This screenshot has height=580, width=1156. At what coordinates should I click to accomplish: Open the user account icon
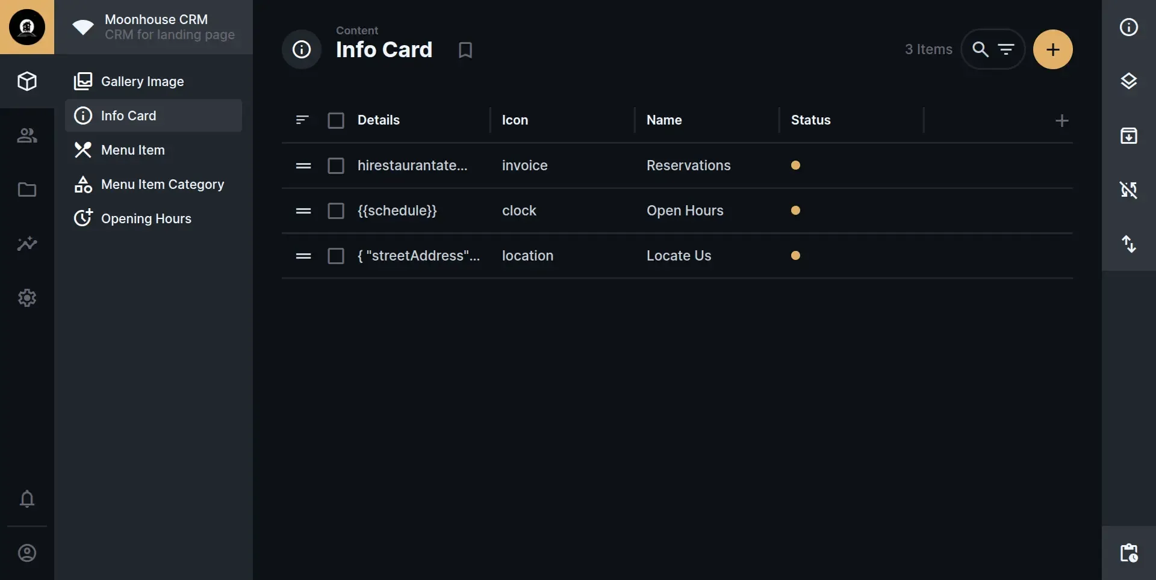(27, 553)
